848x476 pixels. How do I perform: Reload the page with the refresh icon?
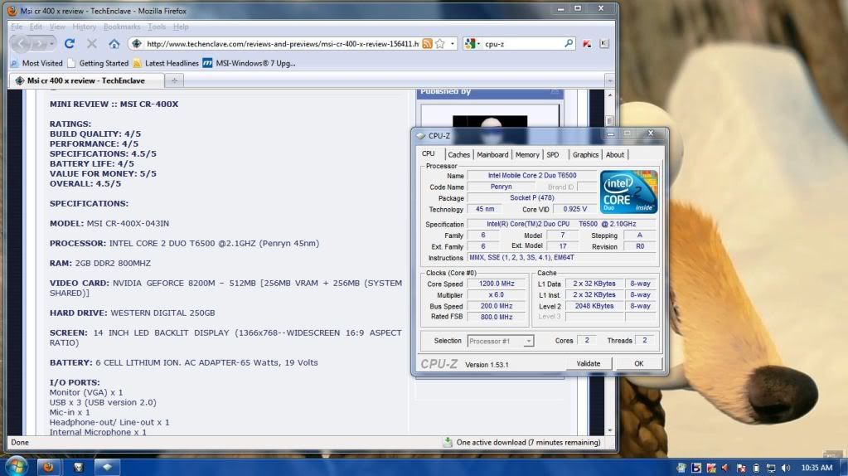[x=70, y=43]
